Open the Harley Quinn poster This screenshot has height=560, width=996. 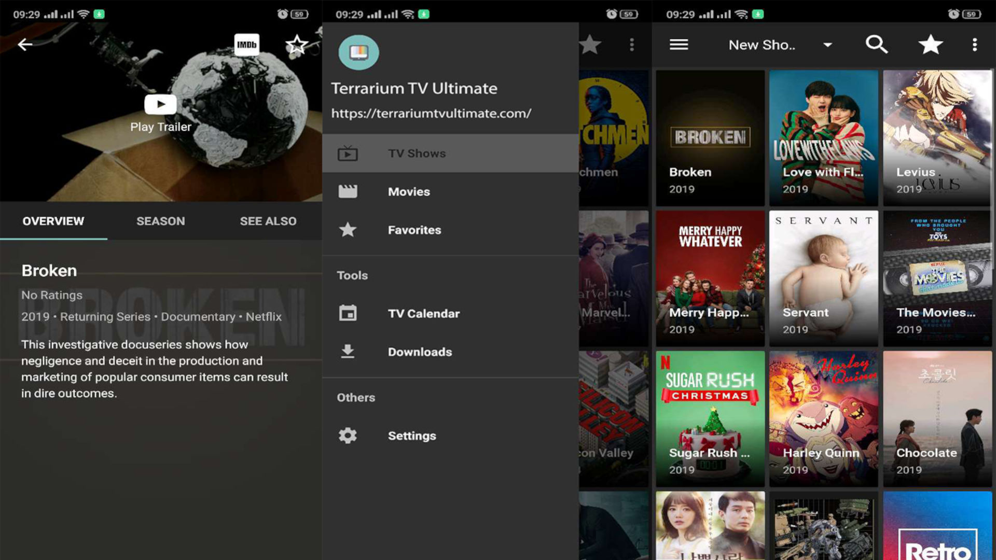824,419
